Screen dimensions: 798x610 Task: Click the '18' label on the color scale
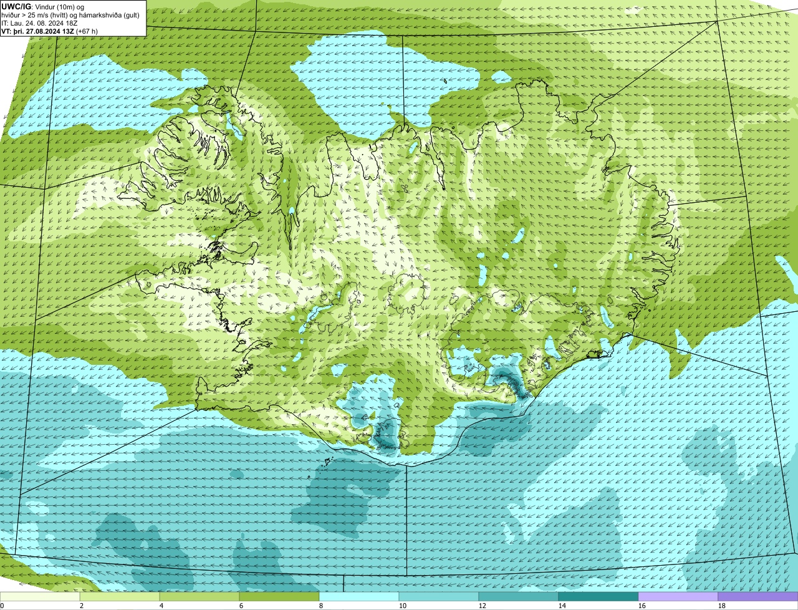(722, 606)
